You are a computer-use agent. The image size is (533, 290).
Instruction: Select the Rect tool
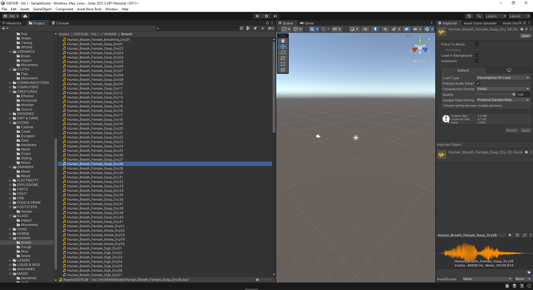point(283,64)
